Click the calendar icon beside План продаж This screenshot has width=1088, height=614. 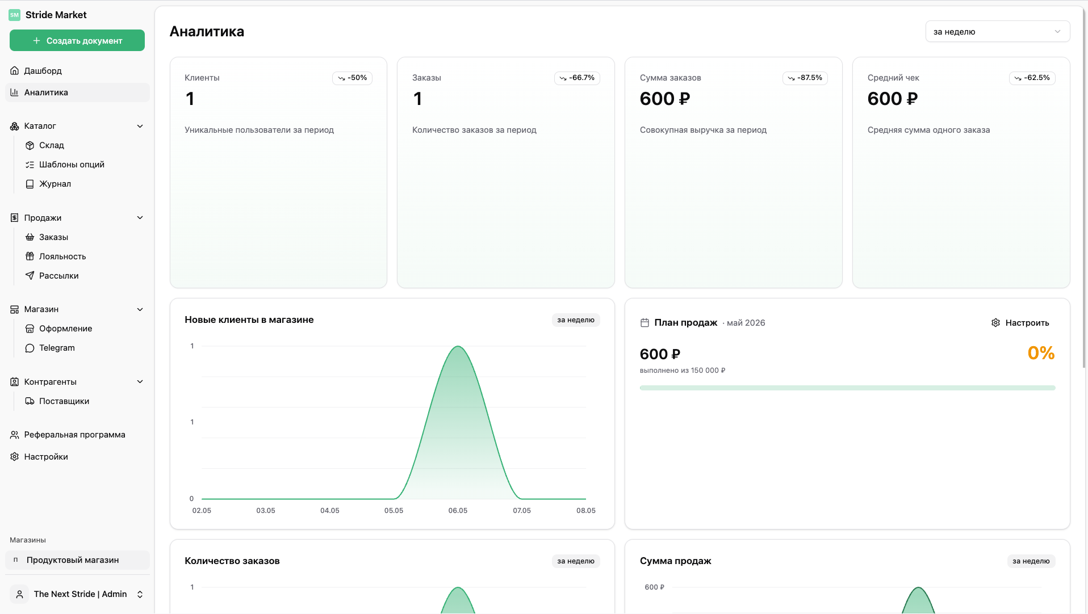click(x=645, y=323)
